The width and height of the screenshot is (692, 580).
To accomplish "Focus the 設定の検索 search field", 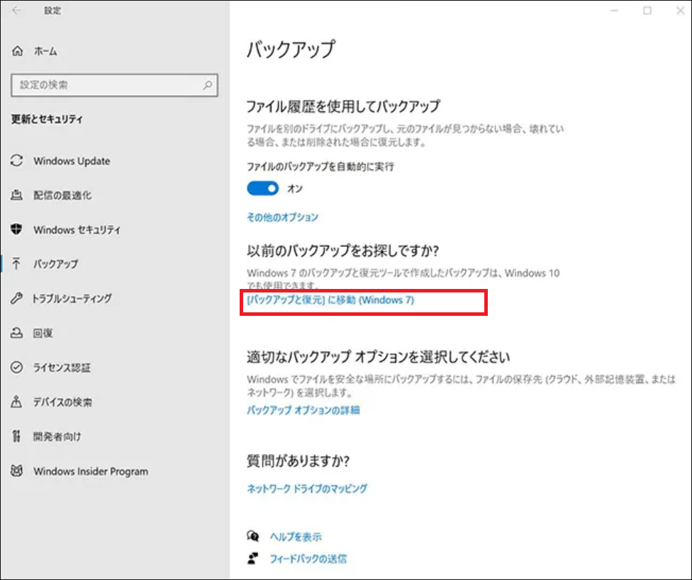I will coord(114,85).
